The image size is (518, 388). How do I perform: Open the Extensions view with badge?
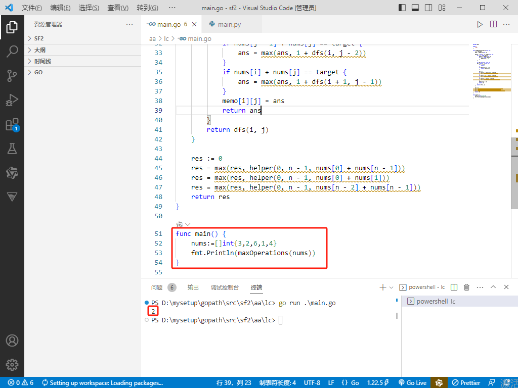pyautogui.click(x=12, y=125)
